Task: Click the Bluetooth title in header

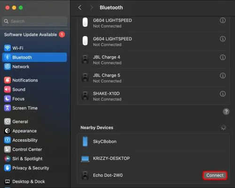Action: click(111, 8)
